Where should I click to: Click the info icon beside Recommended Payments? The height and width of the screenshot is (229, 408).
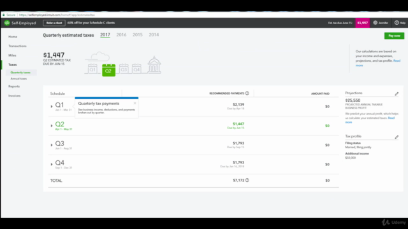(247, 94)
